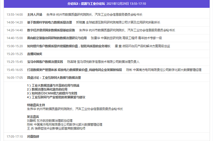Click speaker 陈燕琦 宝马领悦 description

pos(103,62)
